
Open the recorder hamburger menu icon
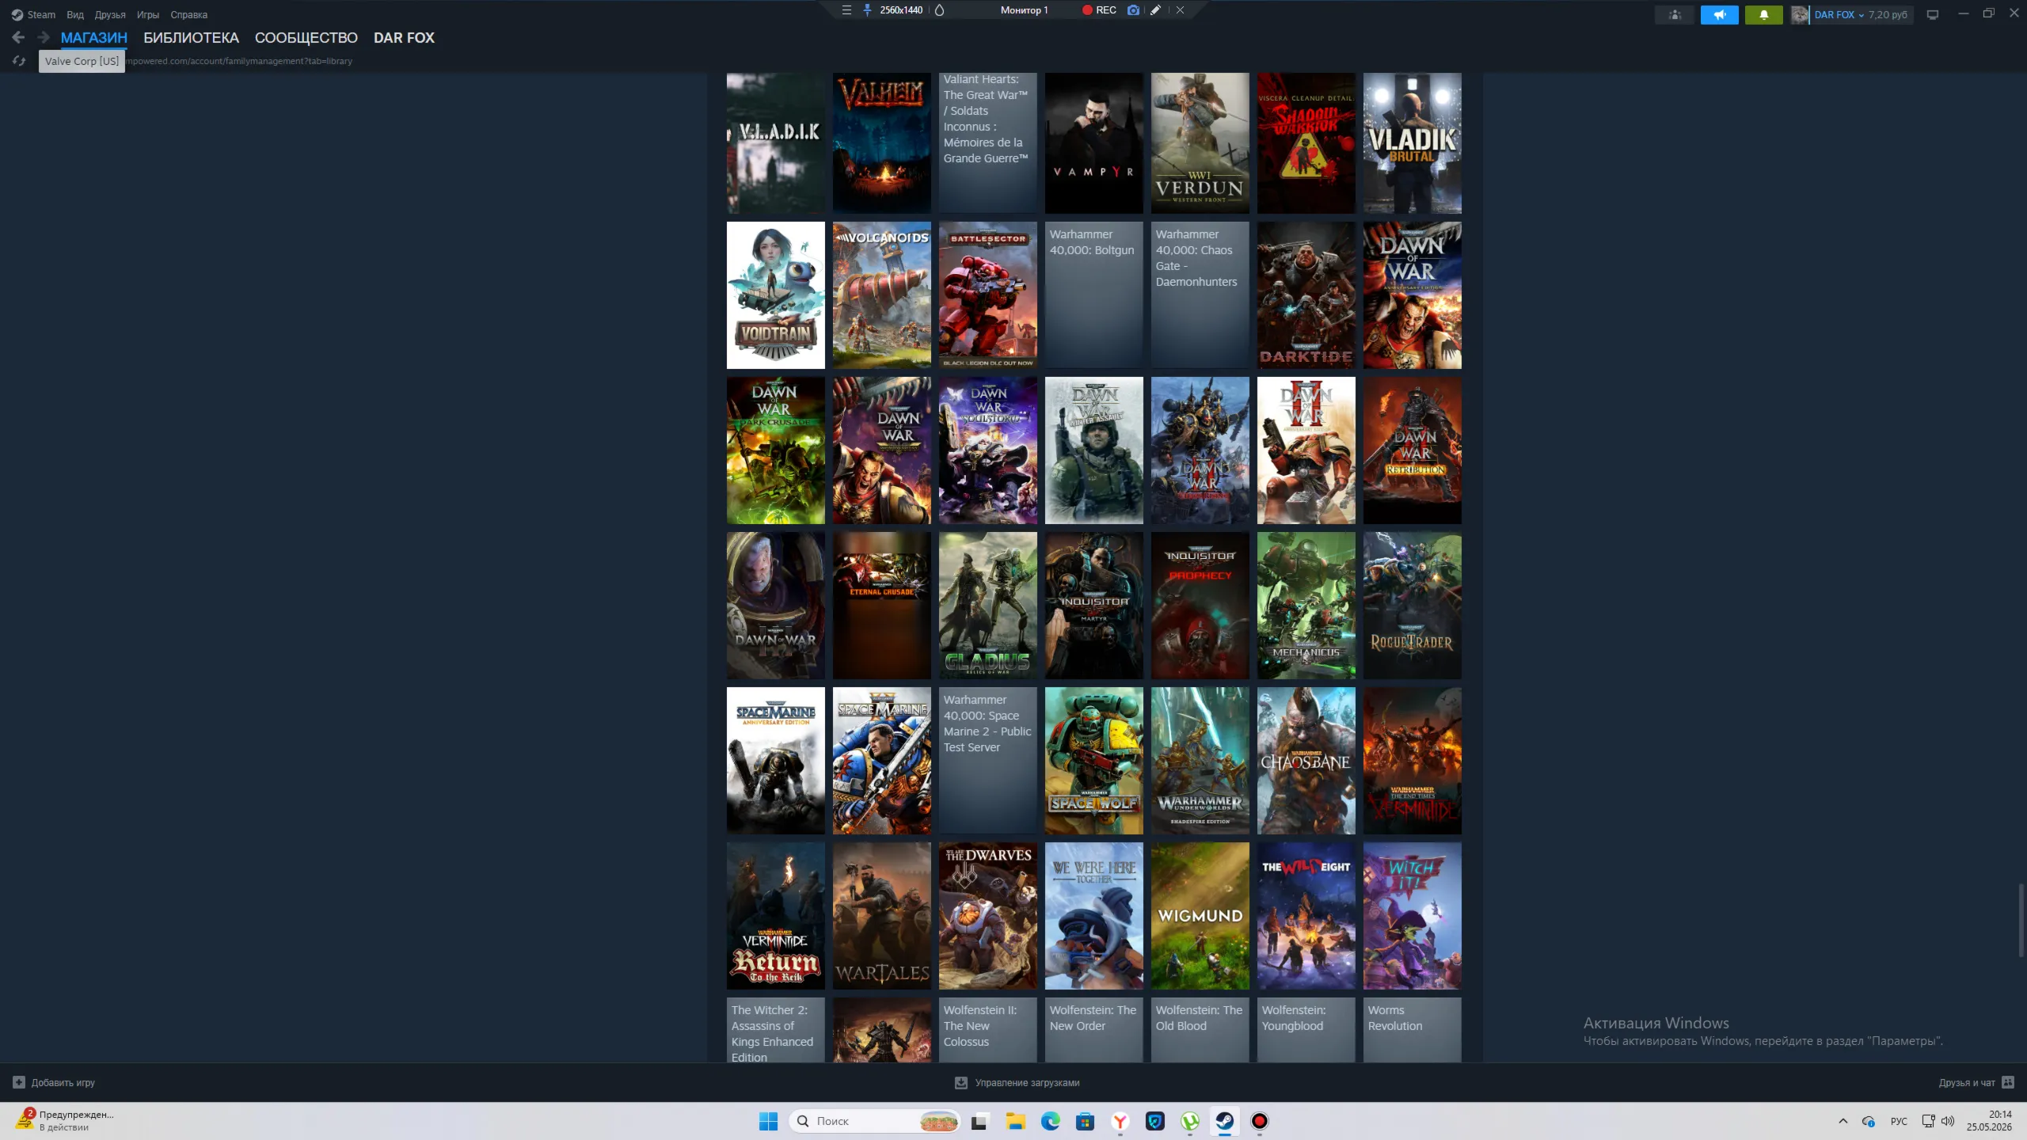tap(846, 10)
